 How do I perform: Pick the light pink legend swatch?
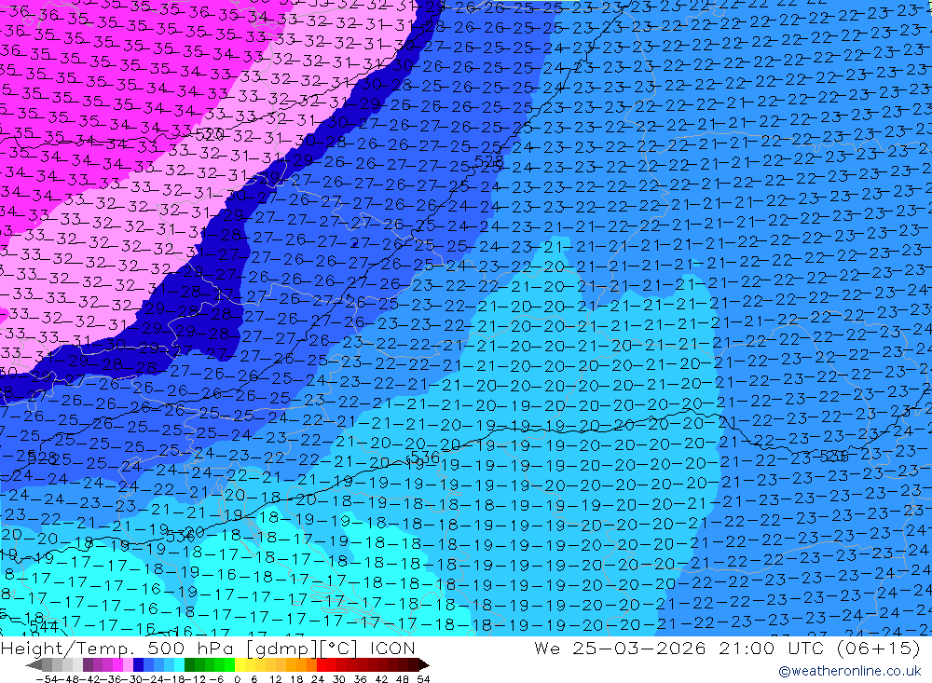[x=128, y=665]
